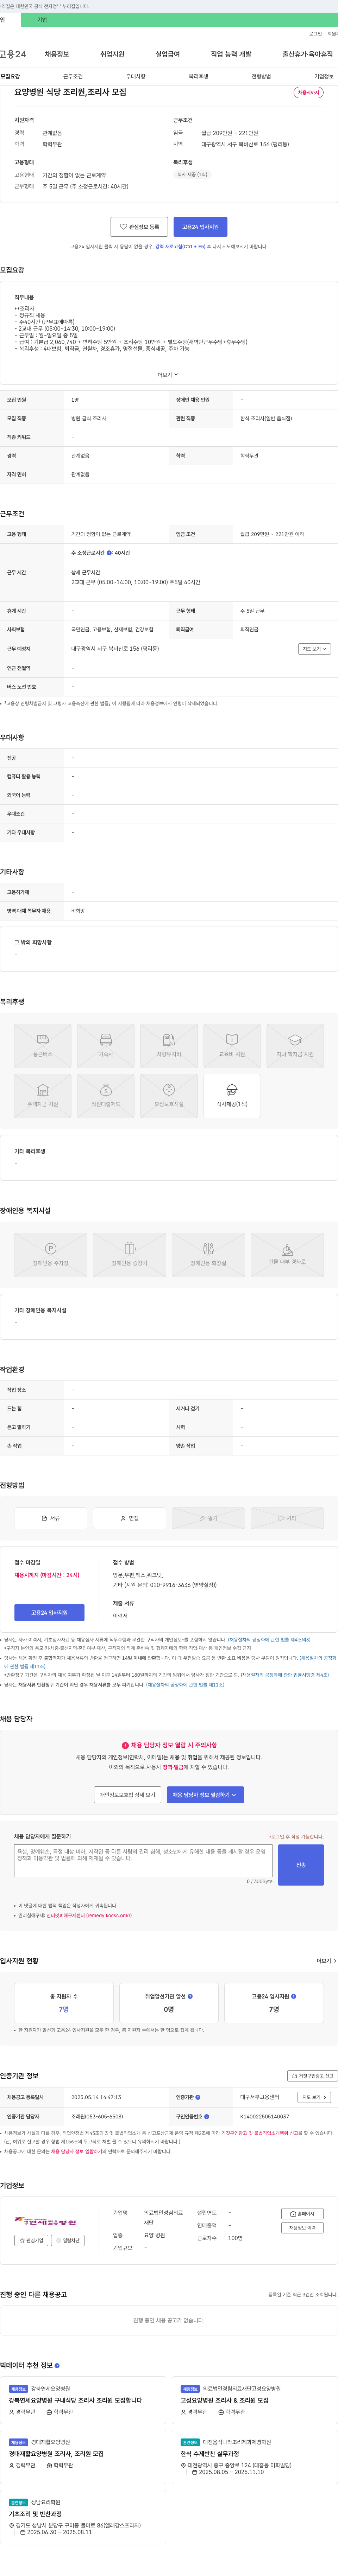Click the 기타 screening method box

click(x=287, y=1518)
